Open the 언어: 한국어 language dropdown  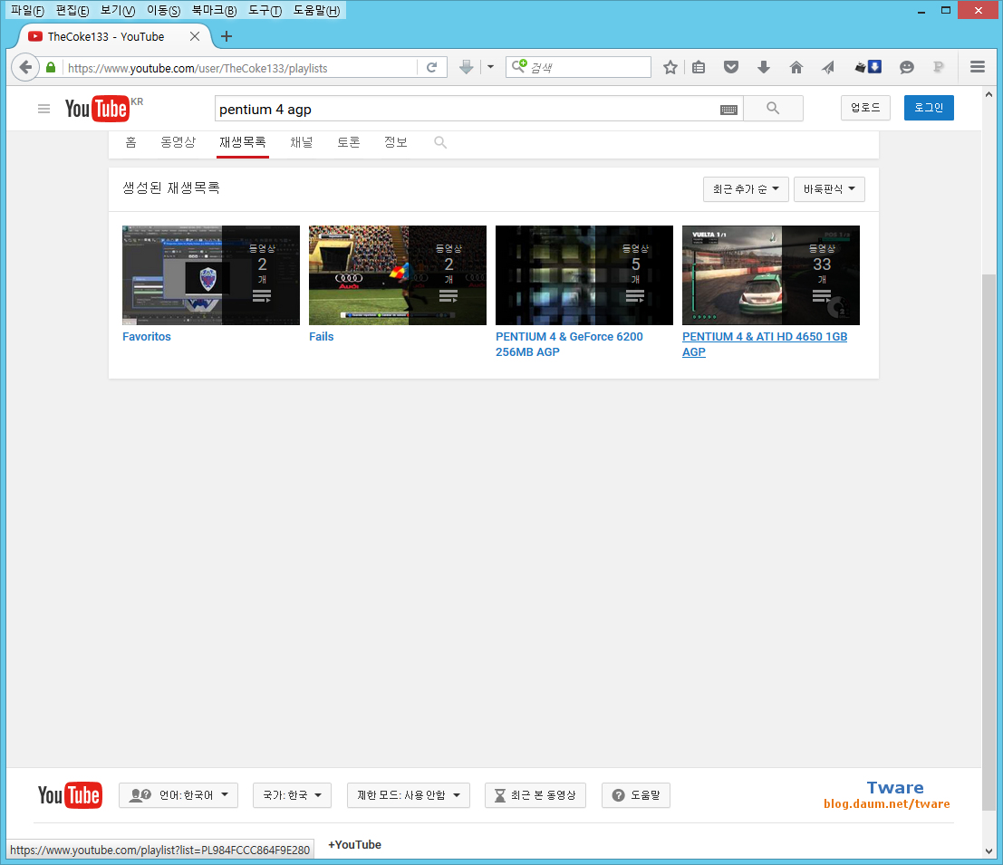tap(178, 795)
